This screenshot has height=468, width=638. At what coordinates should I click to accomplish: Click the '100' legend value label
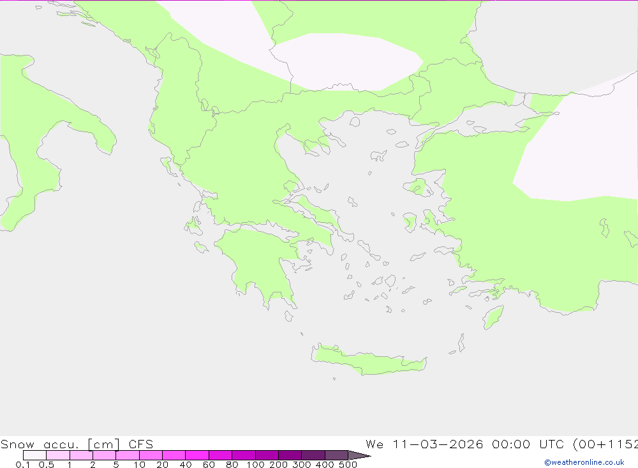(256, 465)
